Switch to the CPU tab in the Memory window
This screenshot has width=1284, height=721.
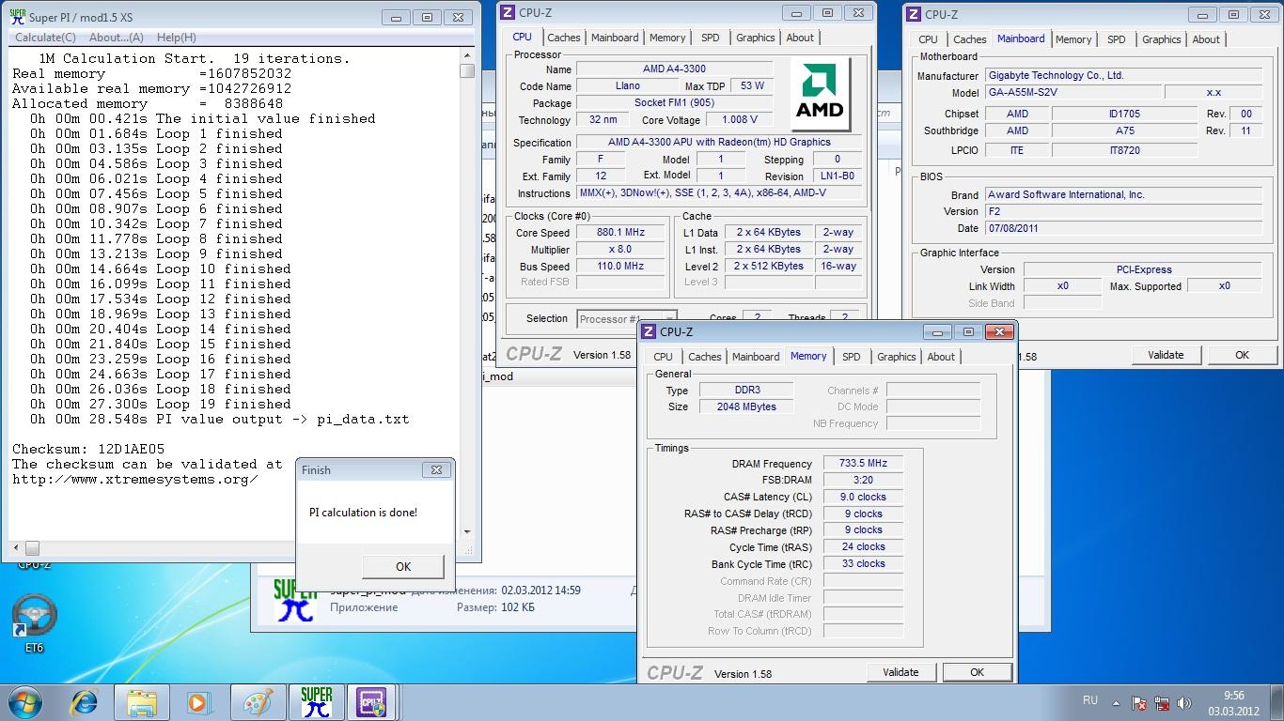663,357
